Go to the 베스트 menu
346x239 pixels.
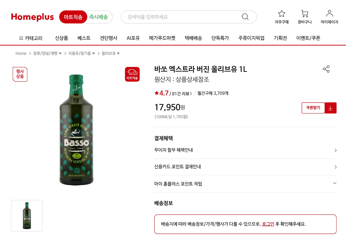click(x=84, y=38)
